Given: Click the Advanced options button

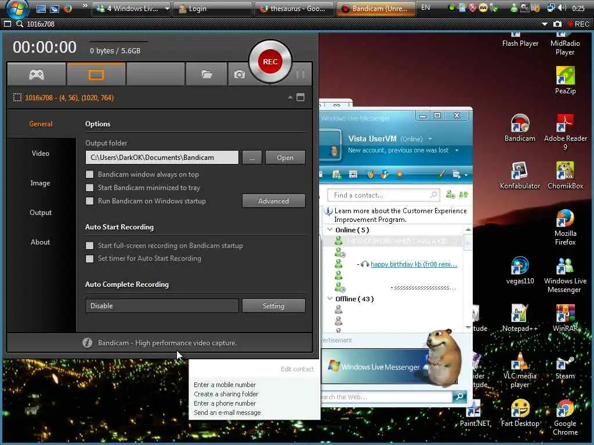Looking at the screenshot, I should (x=274, y=201).
